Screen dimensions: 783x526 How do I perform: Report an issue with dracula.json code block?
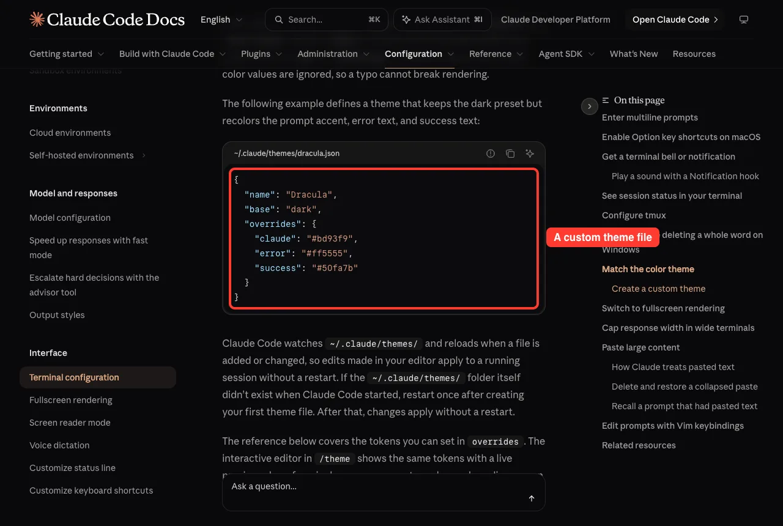491,154
